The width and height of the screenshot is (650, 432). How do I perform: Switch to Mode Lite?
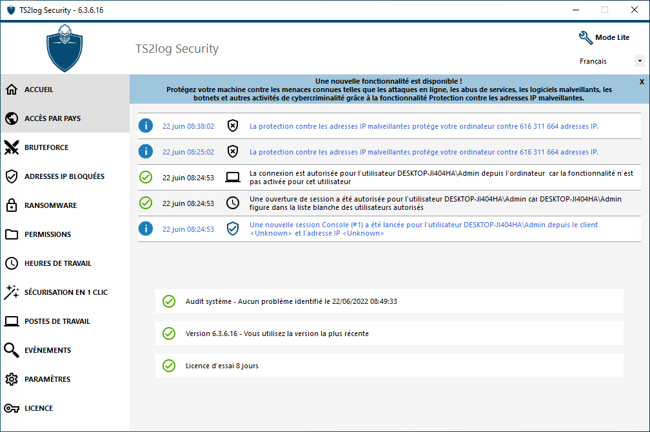click(x=613, y=37)
